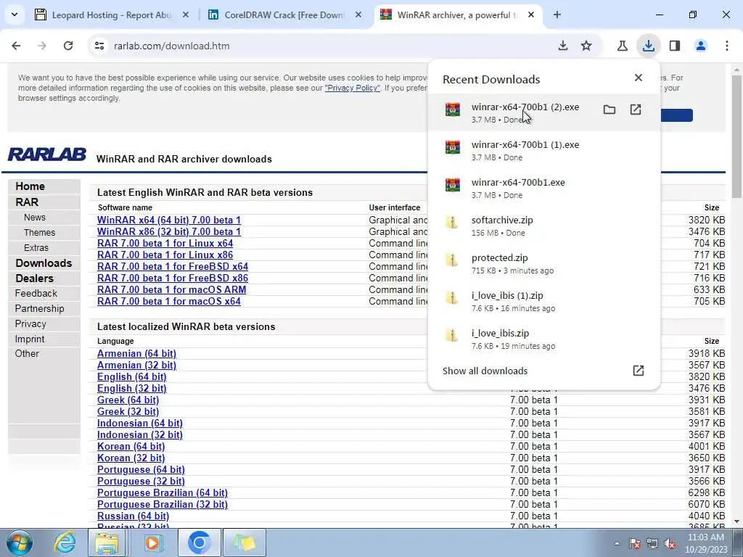Click the forward navigation arrow

pyautogui.click(x=42, y=46)
